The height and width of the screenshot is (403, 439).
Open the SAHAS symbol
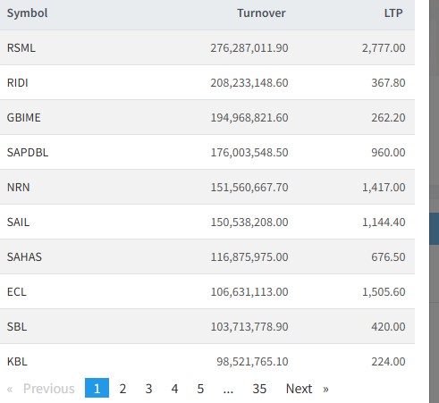click(x=24, y=256)
